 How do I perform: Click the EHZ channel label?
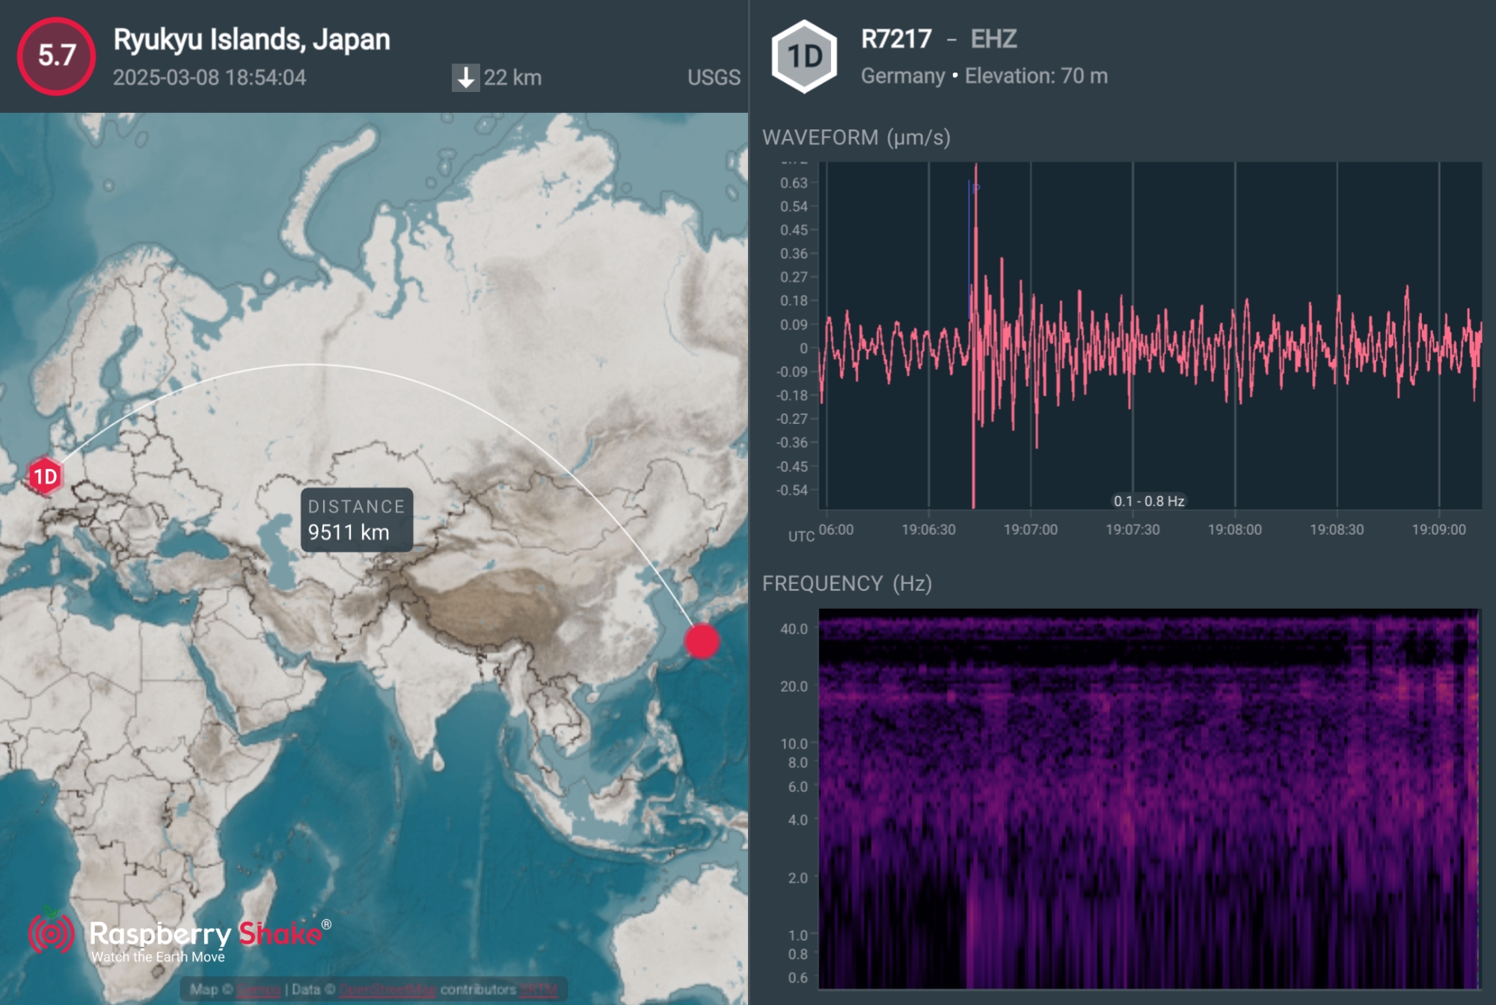click(993, 39)
